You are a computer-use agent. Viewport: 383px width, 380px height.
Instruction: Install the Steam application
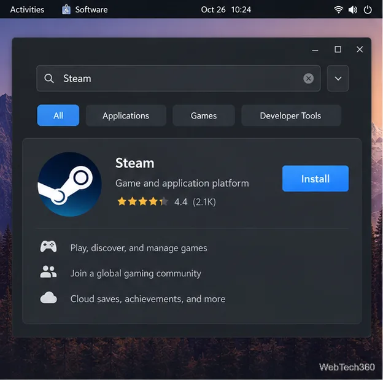pyautogui.click(x=315, y=179)
